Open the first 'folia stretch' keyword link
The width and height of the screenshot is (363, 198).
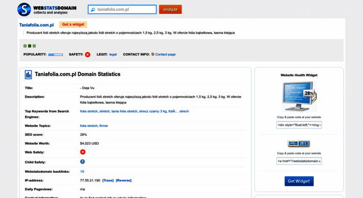pyautogui.click(x=89, y=111)
